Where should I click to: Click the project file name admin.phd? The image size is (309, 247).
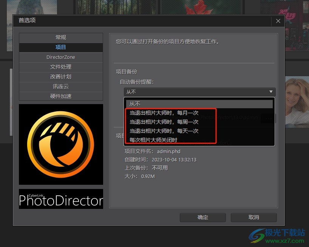(x=169, y=152)
